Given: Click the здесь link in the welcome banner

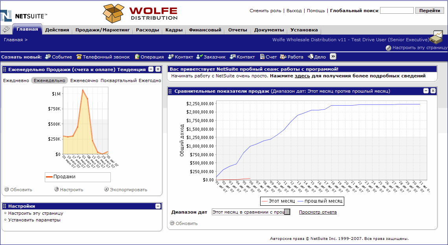Looking at the screenshot, I should (302, 76).
